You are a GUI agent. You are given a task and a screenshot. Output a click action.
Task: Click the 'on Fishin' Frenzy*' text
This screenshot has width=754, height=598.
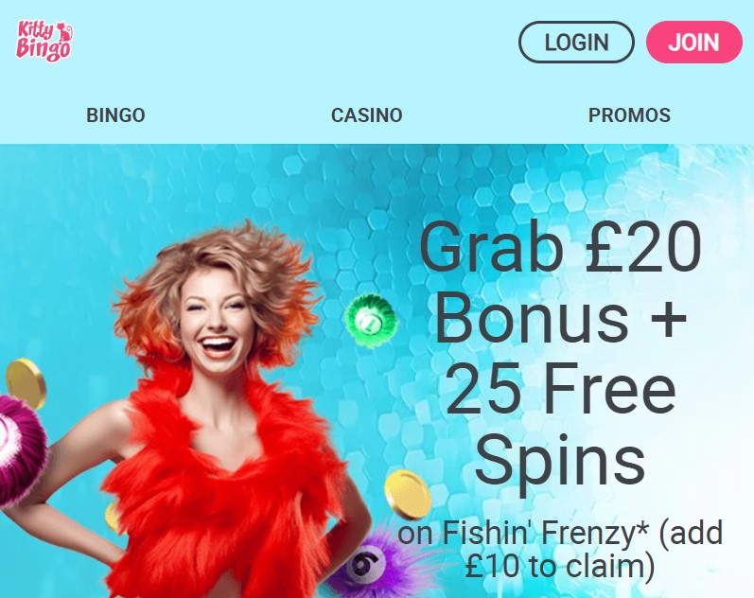pos(523,532)
